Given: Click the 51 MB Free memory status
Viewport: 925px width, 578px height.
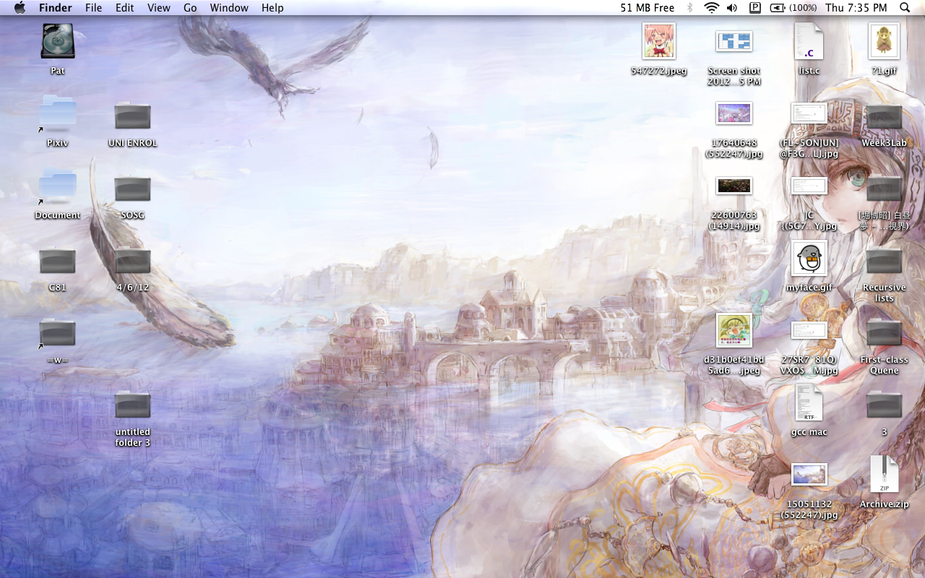Looking at the screenshot, I should point(647,8).
